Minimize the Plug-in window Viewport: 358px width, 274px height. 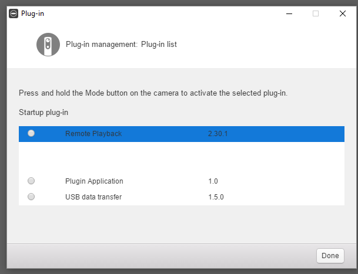(x=289, y=13)
